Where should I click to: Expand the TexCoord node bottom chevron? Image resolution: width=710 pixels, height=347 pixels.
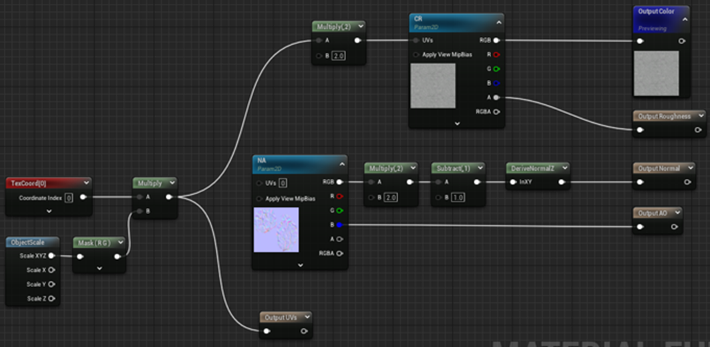pos(49,211)
